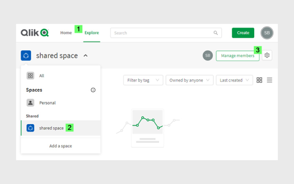The width and height of the screenshot is (294, 184).
Task: Click Add a space
Action: tap(61, 146)
